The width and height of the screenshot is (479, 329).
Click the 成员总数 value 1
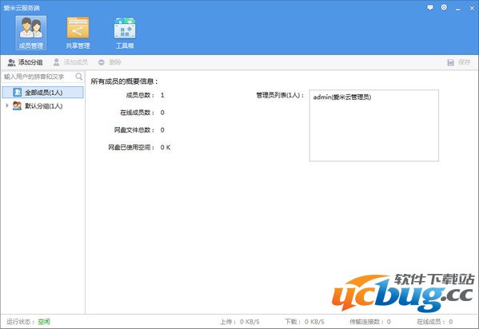(x=162, y=95)
